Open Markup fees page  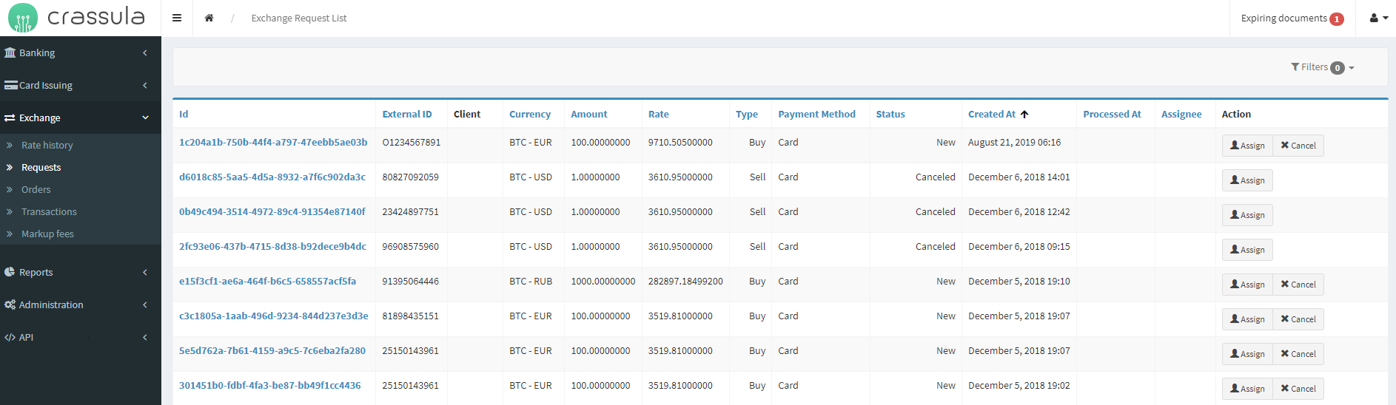click(x=47, y=234)
